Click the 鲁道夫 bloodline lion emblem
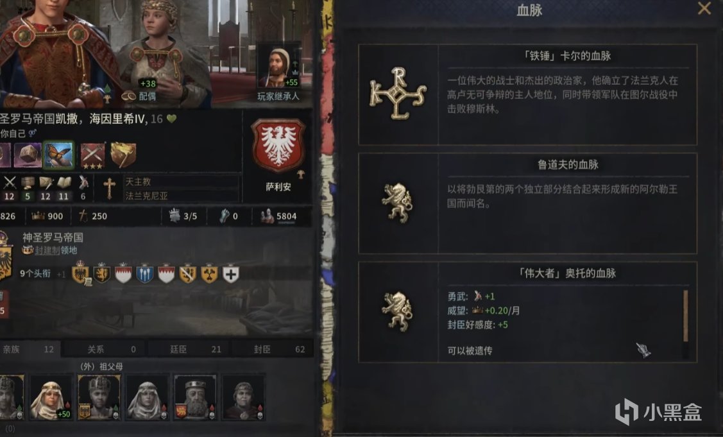Image resolution: width=723 pixels, height=437 pixels. pyautogui.click(x=397, y=203)
